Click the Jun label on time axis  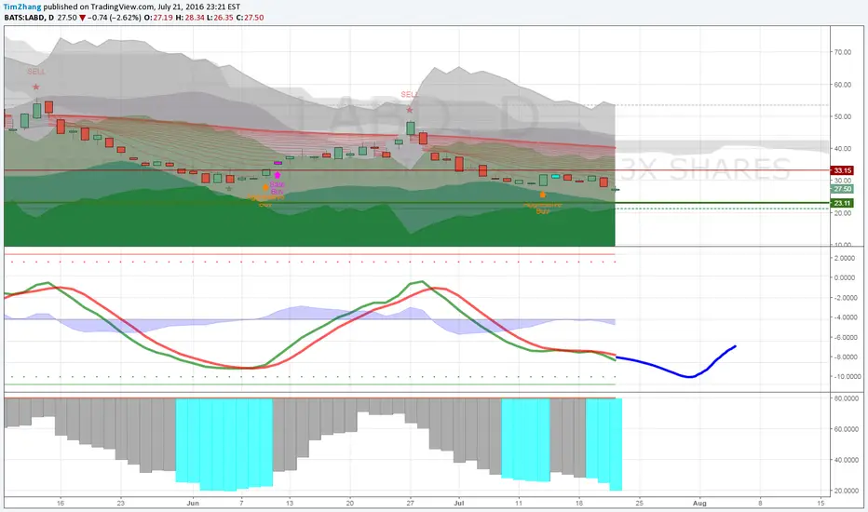click(193, 503)
